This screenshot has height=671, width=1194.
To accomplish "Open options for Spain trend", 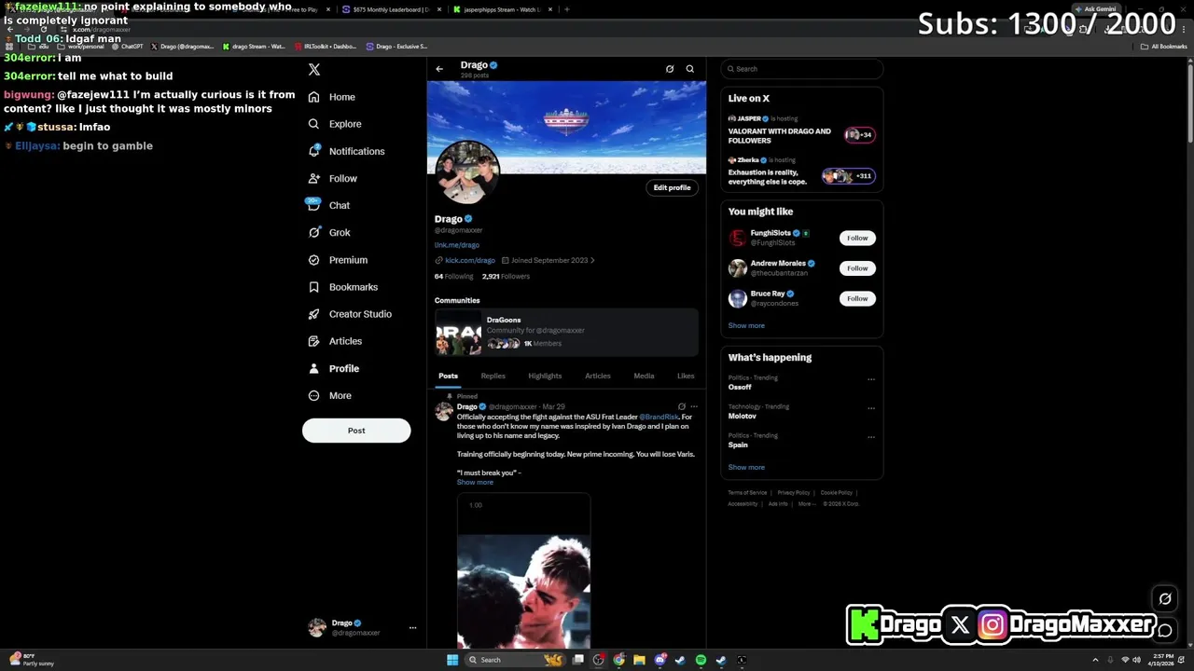I will [871, 437].
